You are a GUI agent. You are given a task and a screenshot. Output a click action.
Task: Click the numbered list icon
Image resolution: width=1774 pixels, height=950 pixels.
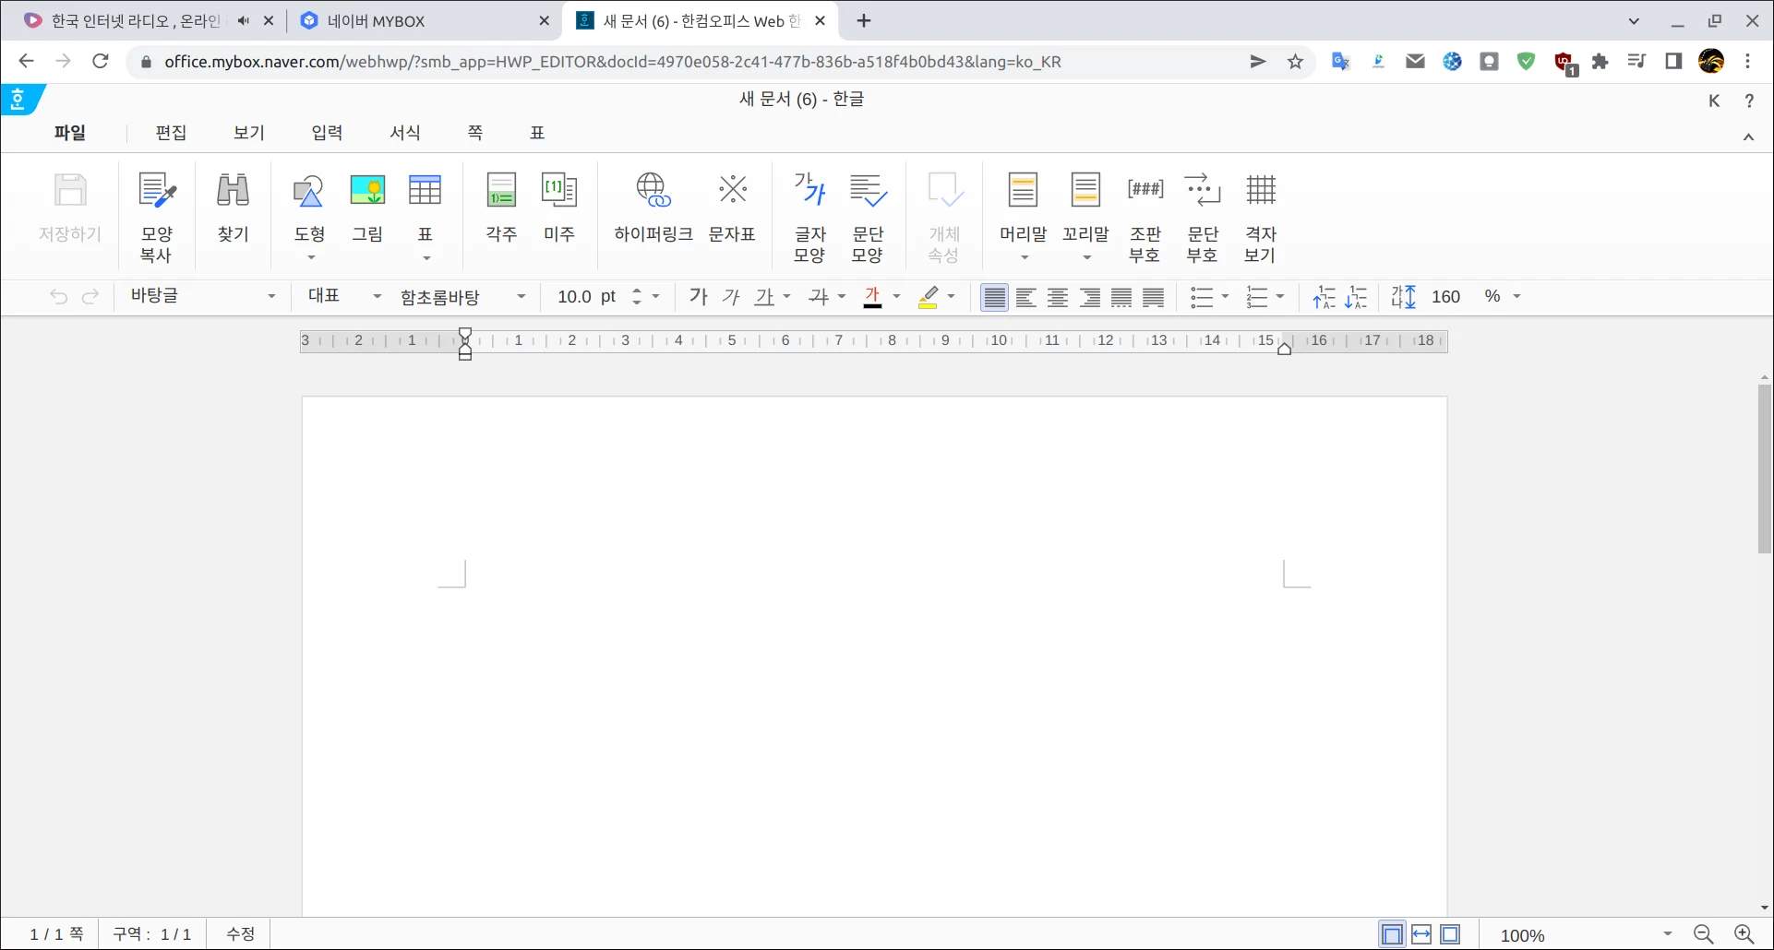click(x=1256, y=297)
